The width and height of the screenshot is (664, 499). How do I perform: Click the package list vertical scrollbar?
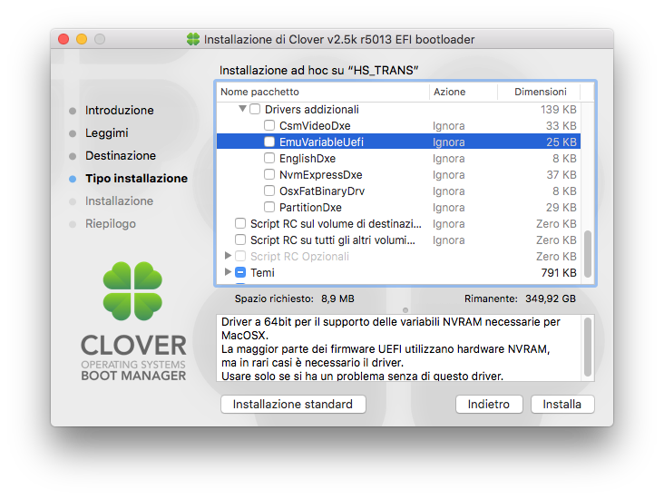tap(588, 254)
